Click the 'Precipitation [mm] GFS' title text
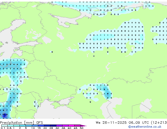Viewport: 167px width, 129px height. (21, 123)
